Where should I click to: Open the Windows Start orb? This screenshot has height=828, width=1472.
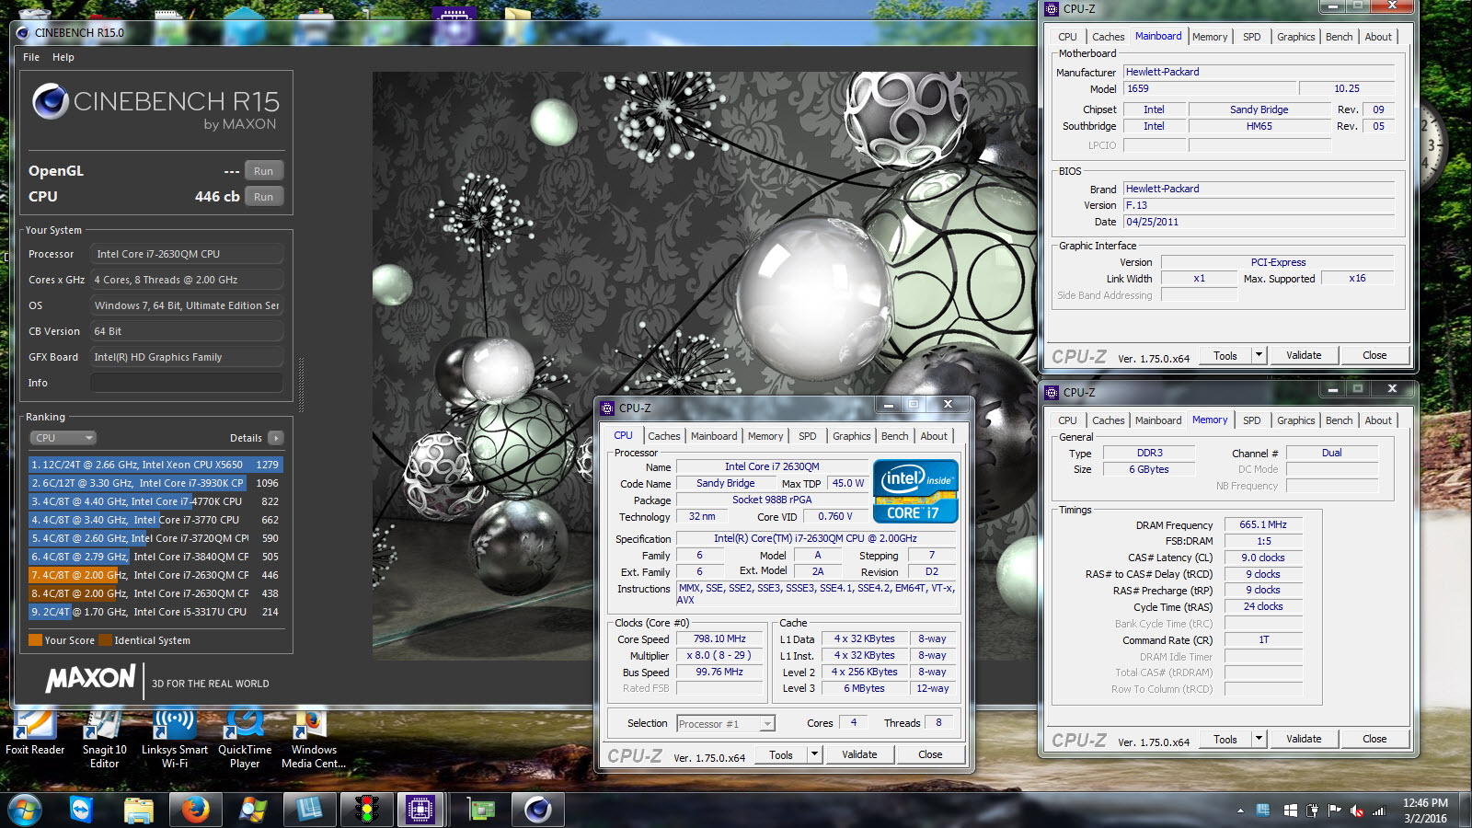coord(25,810)
